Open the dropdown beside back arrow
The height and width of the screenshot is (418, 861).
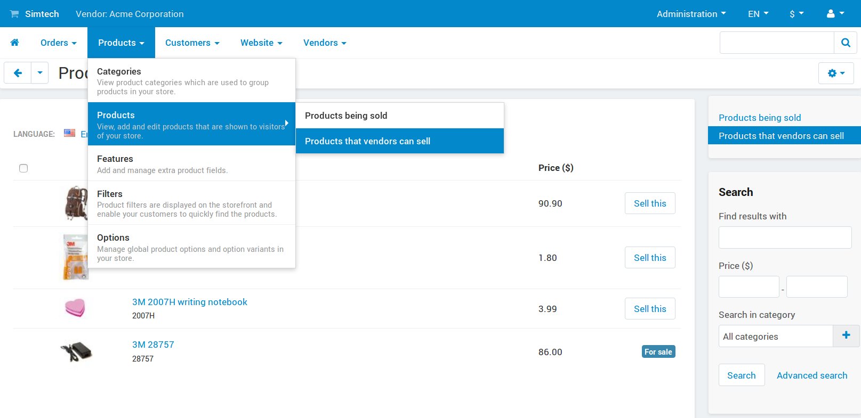point(40,73)
